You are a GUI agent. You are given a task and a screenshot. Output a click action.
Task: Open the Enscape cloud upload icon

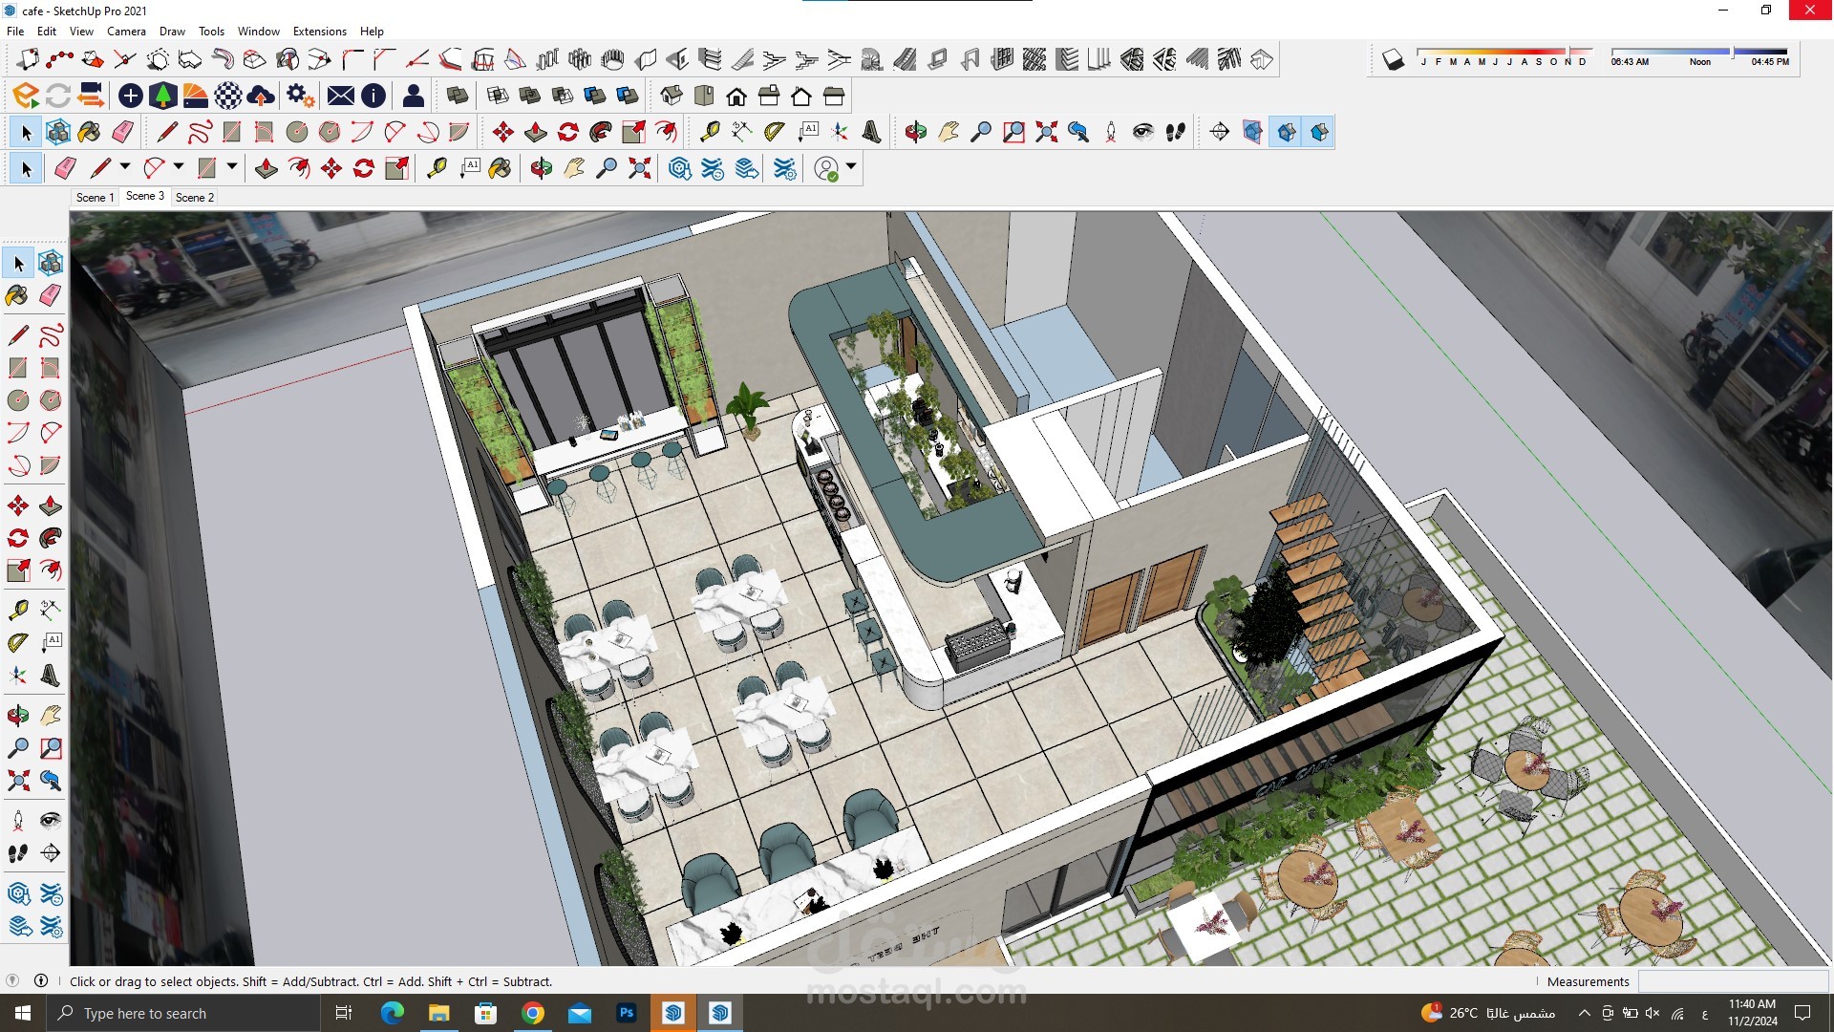point(261,96)
